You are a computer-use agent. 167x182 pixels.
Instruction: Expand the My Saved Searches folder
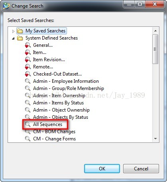tap(13, 31)
